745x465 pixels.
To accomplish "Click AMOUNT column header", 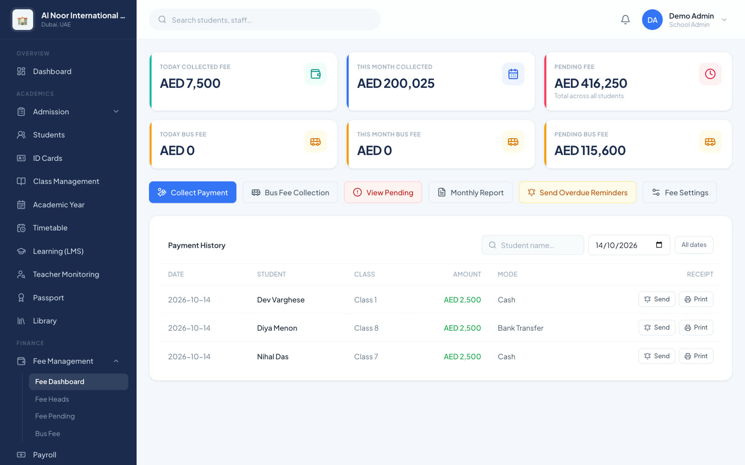I will [x=467, y=274].
